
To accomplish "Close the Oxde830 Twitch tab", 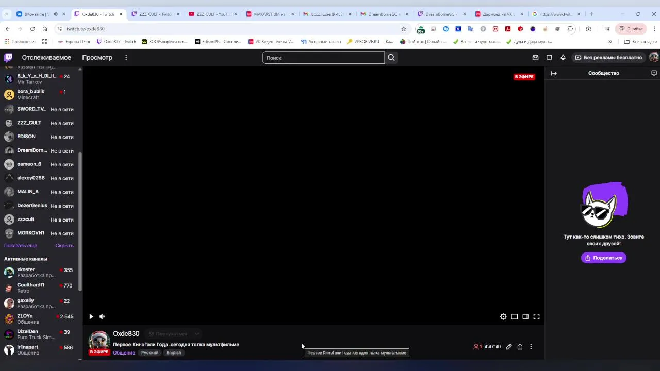I will 121,14.
